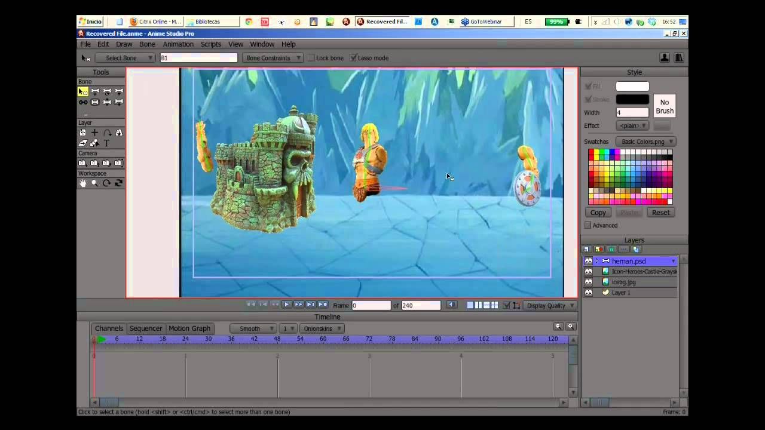This screenshot has width=765, height=430.
Task: Select the Track Camera tool
Action: click(83, 163)
